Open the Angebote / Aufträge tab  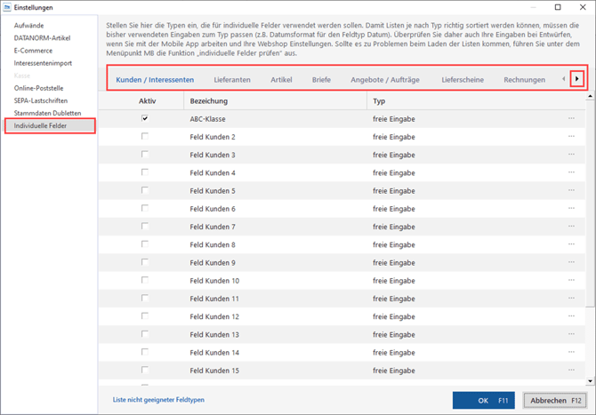point(386,80)
